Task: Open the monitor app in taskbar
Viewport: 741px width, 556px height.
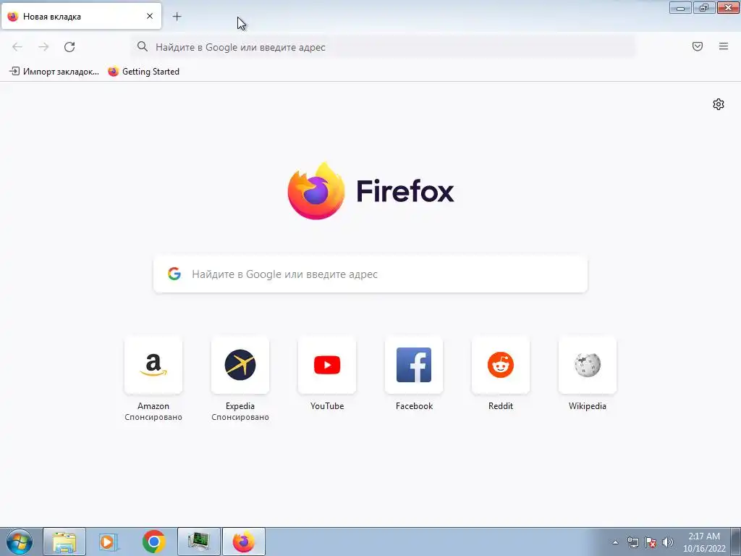Action: pos(199,542)
